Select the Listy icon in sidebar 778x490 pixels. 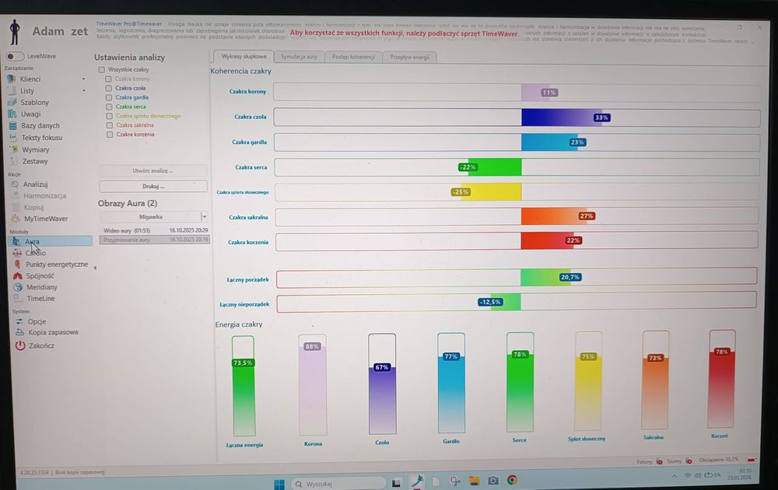point(12,91)
